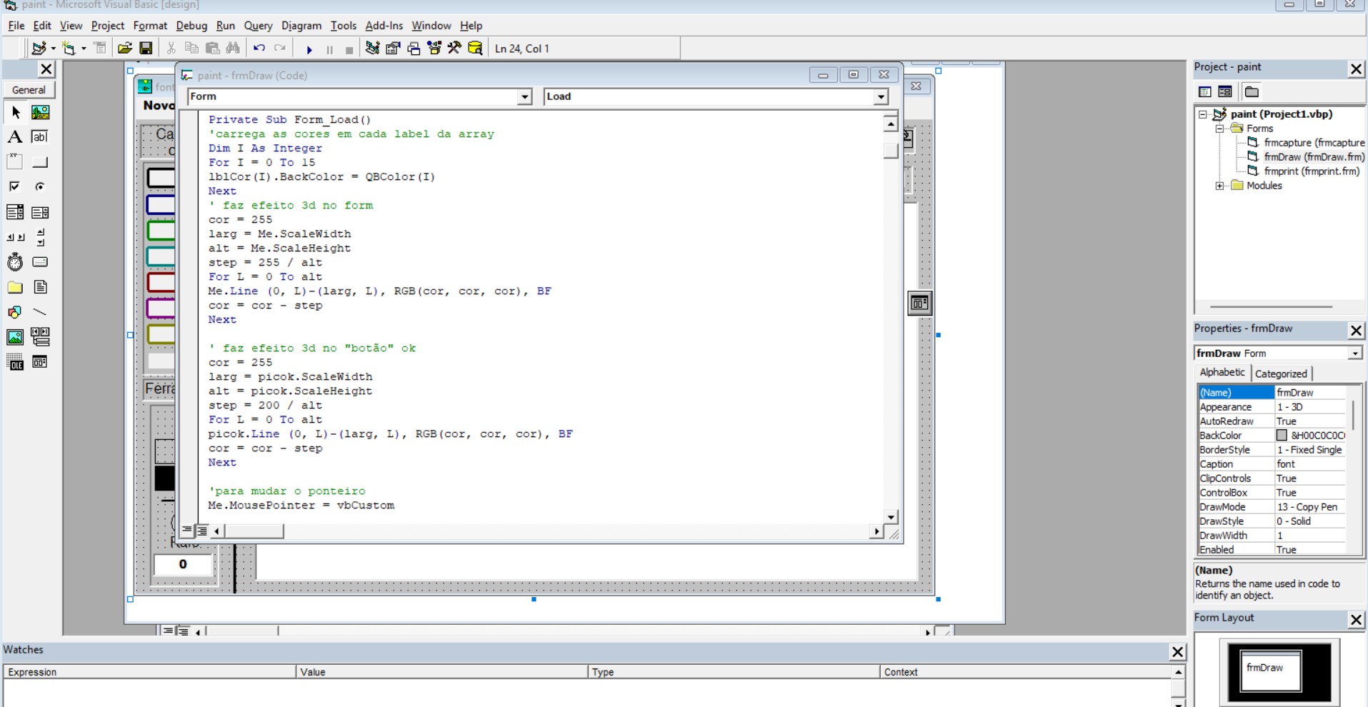The height and width of the screenshot is (707, 1368).
Task: Select the CheckBox control in the toolbox
Action: point(15,186)
